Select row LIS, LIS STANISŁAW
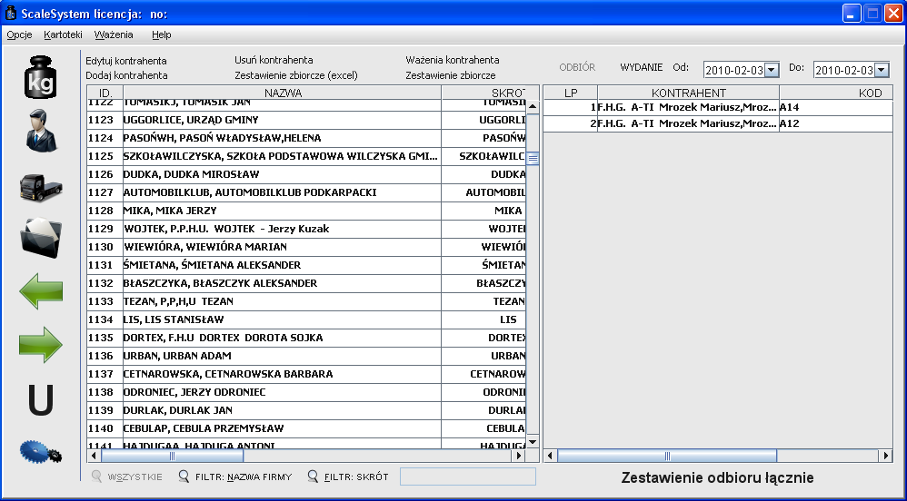Image resolution: width=907 pixels, height=501 pixels. click(306, 319)
